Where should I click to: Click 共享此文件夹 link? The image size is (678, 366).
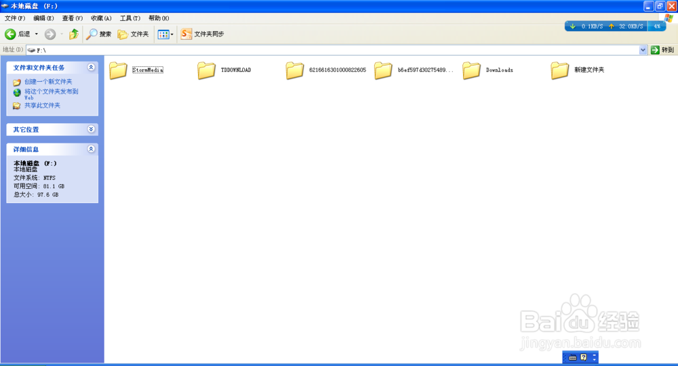click(42, 106)
